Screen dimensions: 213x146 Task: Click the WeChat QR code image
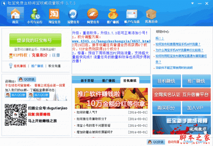(x=16, y=115)
